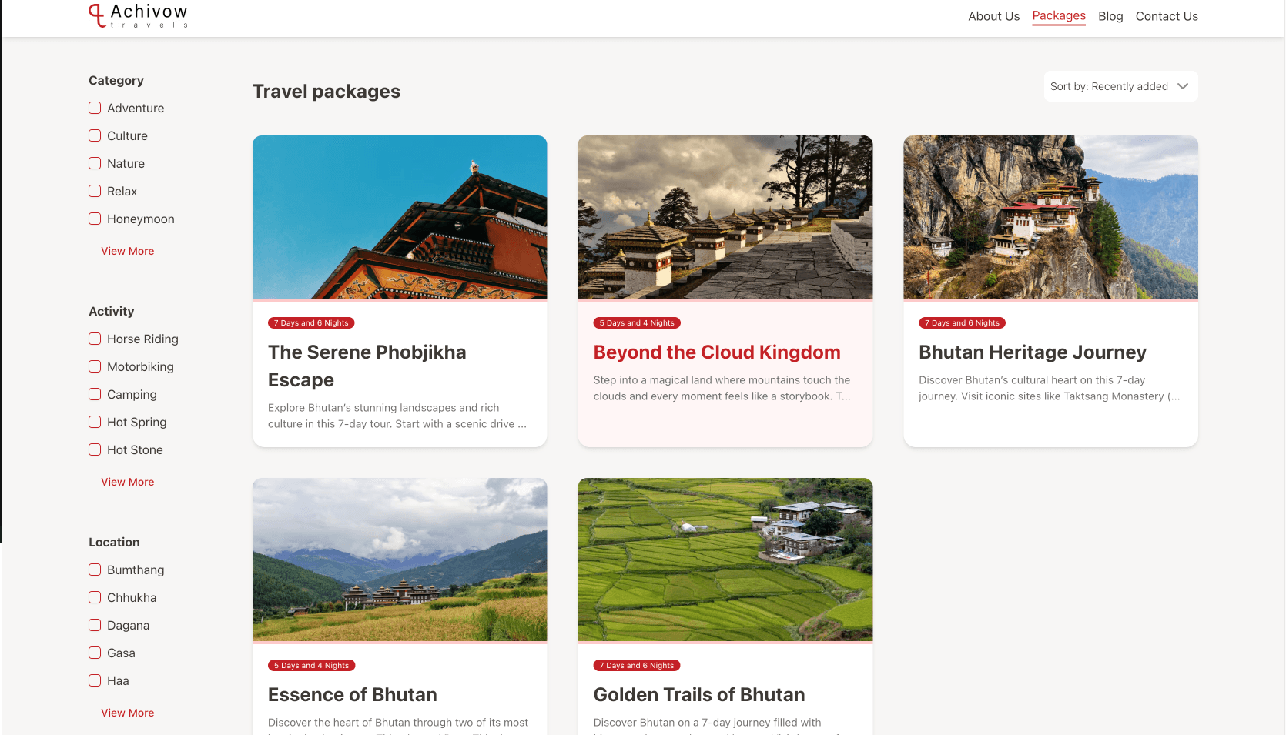
Task: Navigate to Contact Us
Action: 1166,16
